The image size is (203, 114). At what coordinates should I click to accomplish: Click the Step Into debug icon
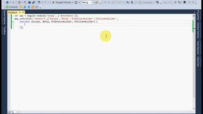(128, 2)
